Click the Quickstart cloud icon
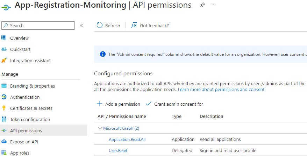The width and height of the screenshot is (307, 157). tap(4, 49)
